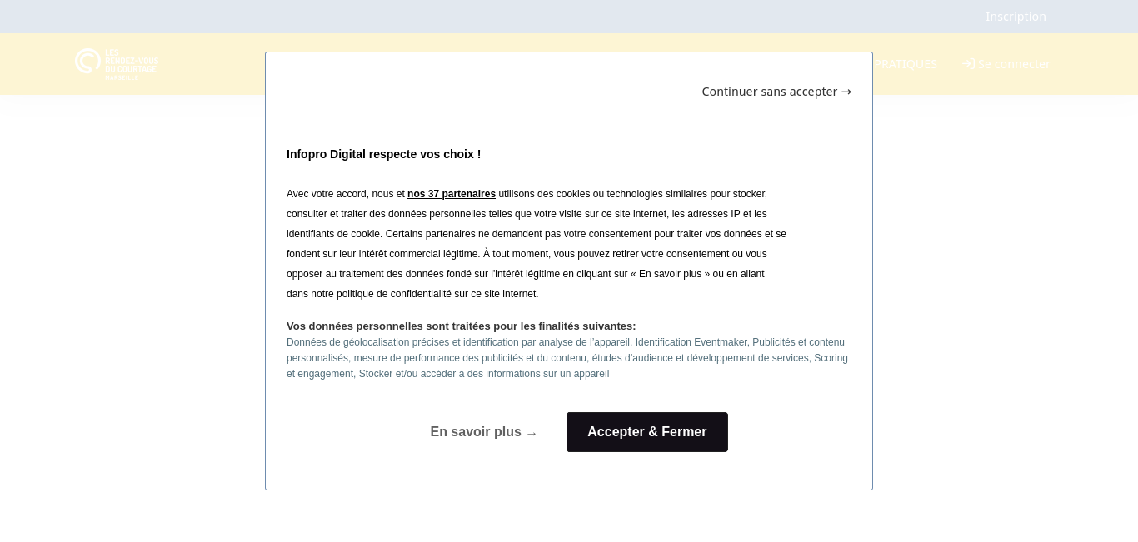Click the Rendez-vous du Courtage logo
The width and height of the screenshot is (1138, 542).
point(117,63)
